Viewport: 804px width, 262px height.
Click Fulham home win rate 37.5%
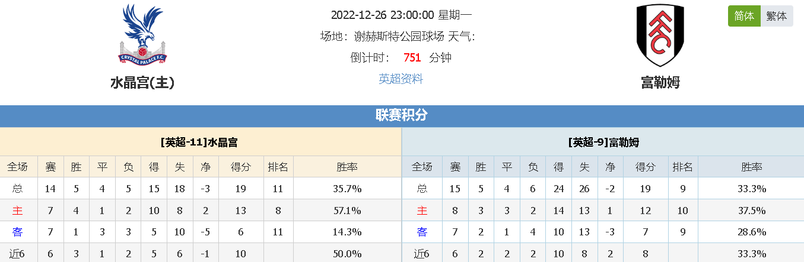[x=752, y=211]
